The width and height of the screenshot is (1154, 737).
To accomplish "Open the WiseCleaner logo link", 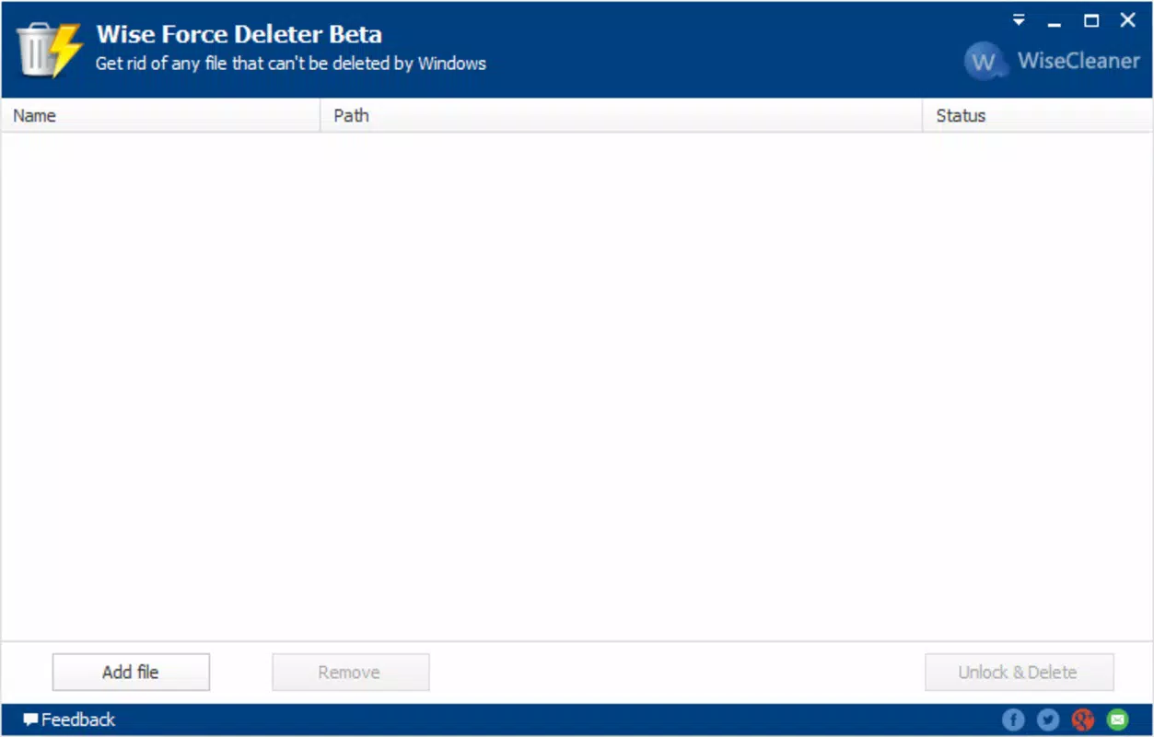I will (x=1052, y=62).
